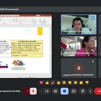Leave the call with the red hang-up button
The width and height of the screenshot is (101, 101).
[x=98, y=91]
